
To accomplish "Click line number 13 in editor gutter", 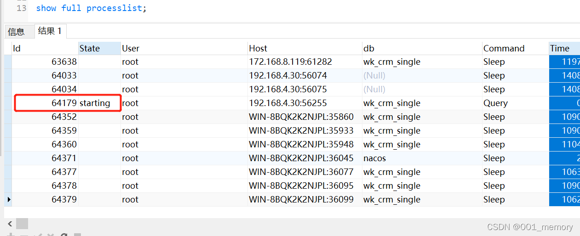I will click(x=21, y=8).
